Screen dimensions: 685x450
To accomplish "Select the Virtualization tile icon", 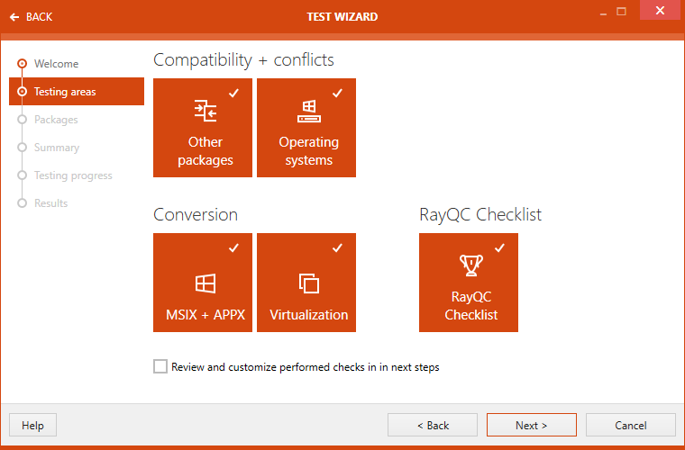I will [308, 283].
